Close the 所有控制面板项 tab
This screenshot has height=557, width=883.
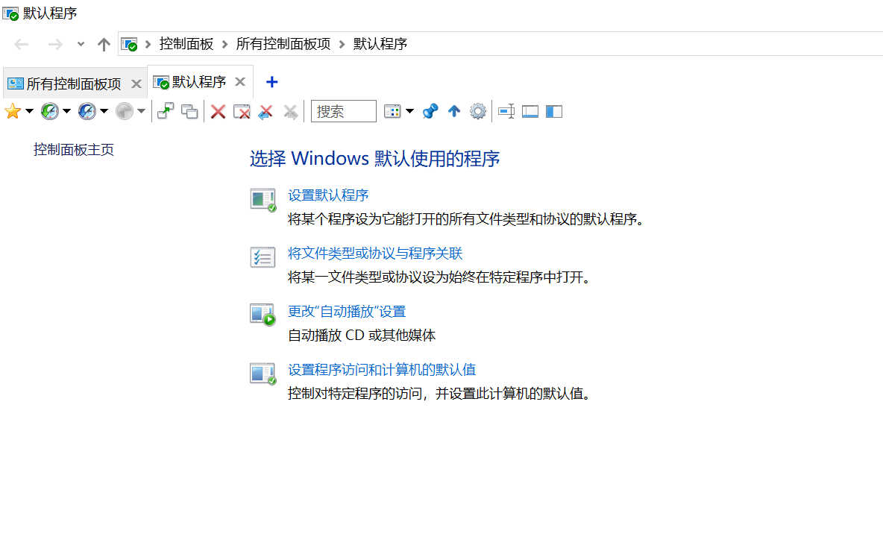[136, 84]
